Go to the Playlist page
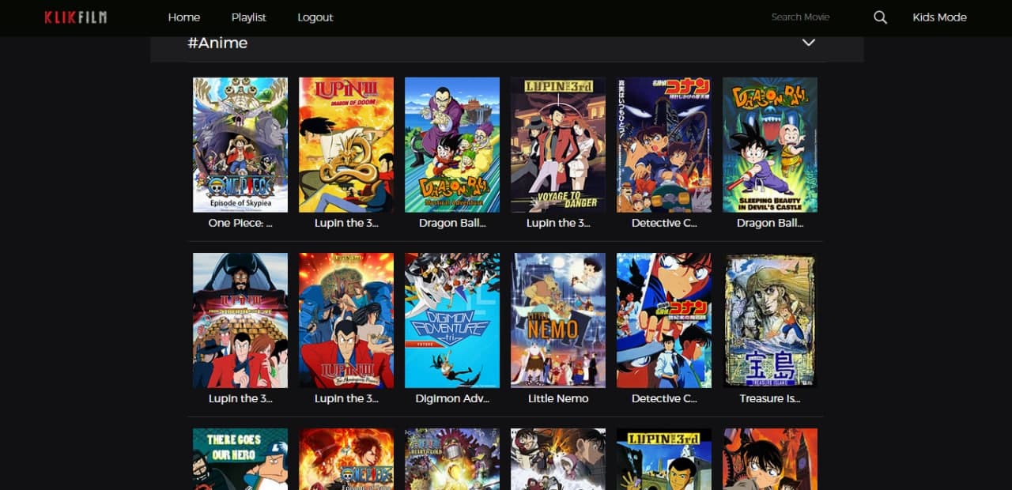The width and height of the screenshot is (1012, 490). (x=248, y=17)
